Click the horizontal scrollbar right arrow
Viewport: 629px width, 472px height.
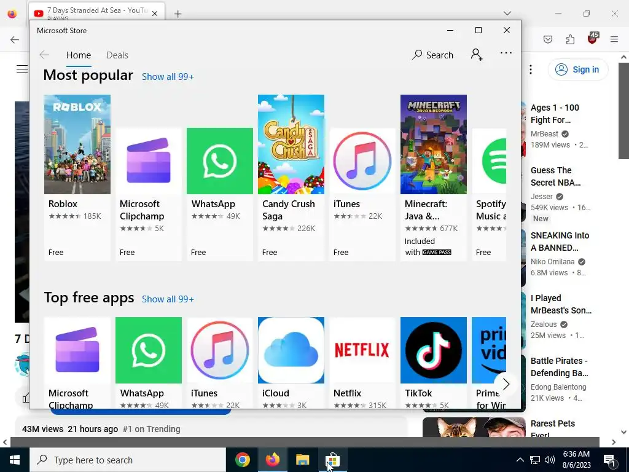click(x=614, y=442)
